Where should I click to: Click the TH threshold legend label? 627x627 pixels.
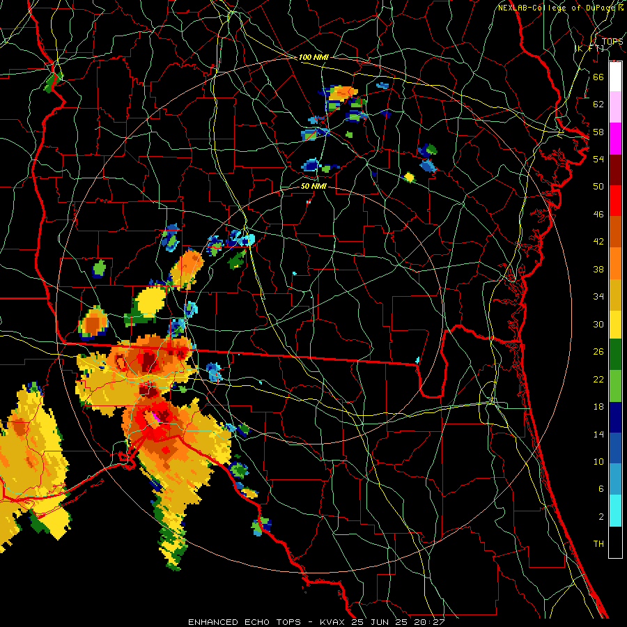(598, 544)
